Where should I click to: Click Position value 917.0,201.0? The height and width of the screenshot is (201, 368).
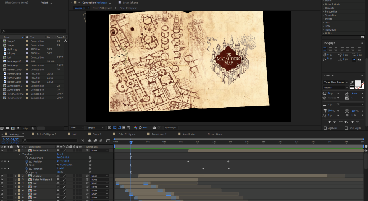(63, 162)
